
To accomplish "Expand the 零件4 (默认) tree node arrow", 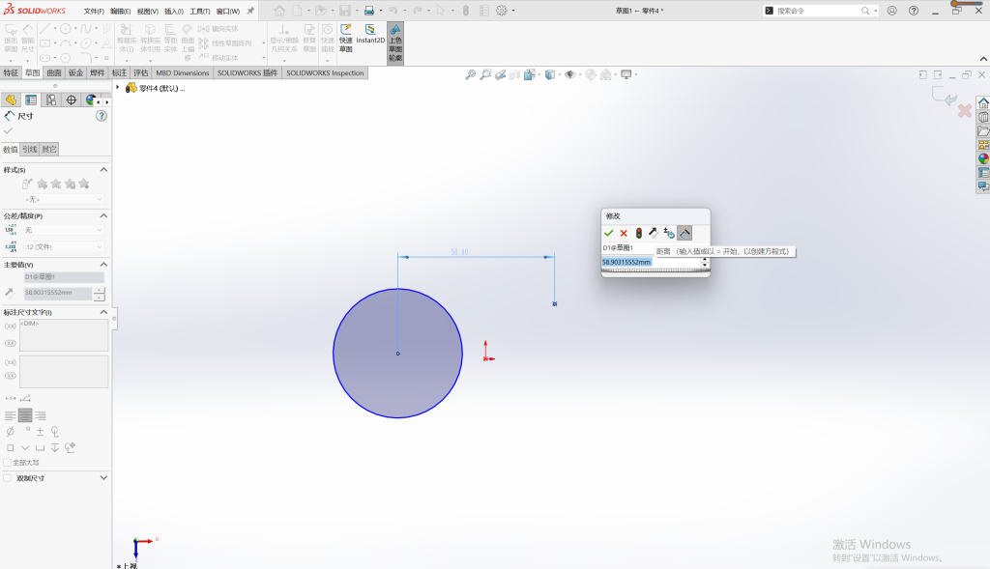I will click(x=117, y=88).
